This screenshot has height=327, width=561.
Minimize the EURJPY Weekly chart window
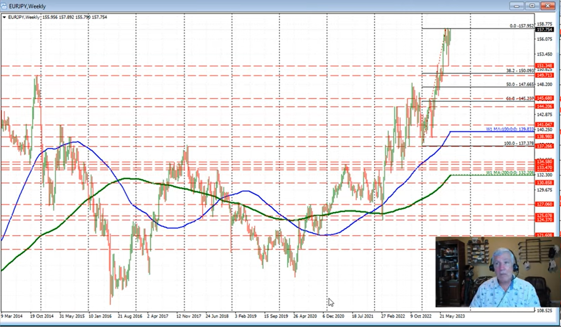point(517,6)
